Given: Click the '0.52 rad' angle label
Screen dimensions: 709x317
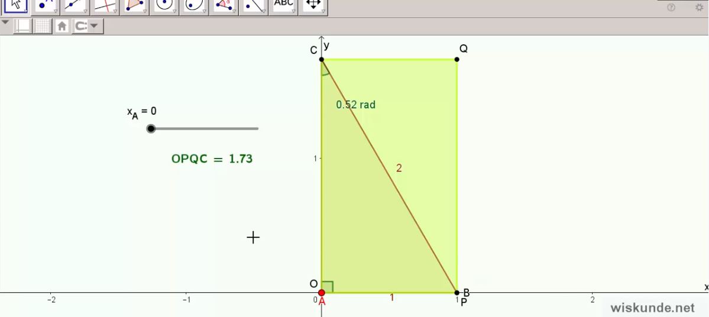Looking at the screenshot, I should [x=355, y=105].
